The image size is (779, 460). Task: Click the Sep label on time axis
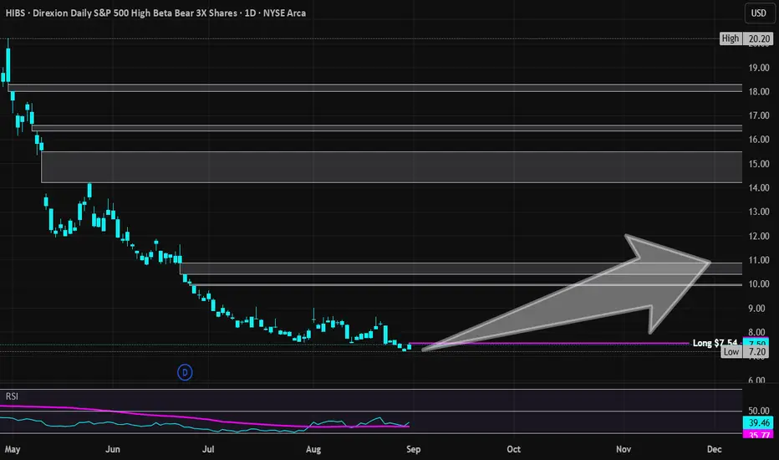coord(414,449)
